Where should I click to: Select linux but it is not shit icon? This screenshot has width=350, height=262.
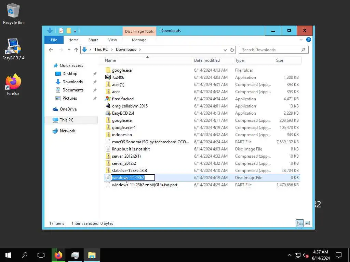(108, 149)
